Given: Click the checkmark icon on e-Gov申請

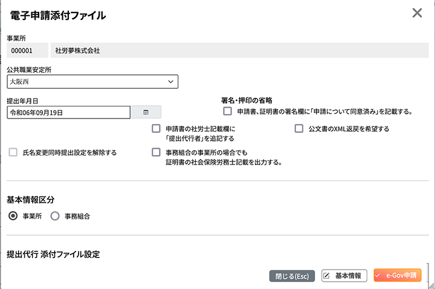Looking at the screenshot, I should point(378,276).
